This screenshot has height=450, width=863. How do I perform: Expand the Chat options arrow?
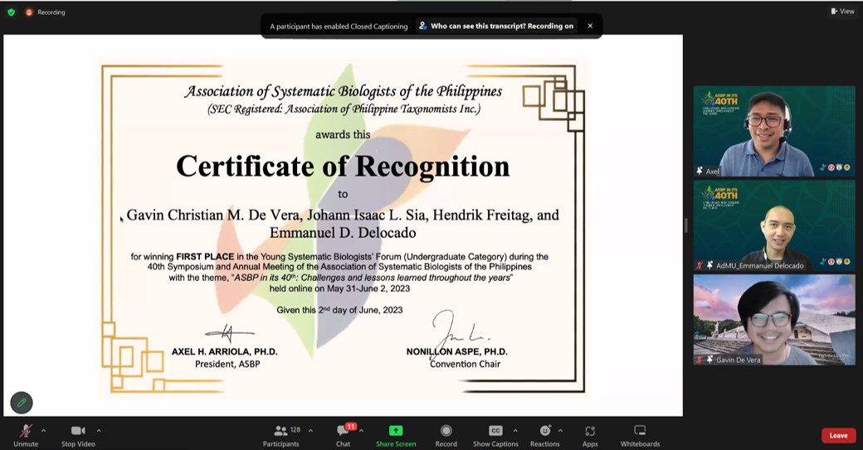(361, 431)
